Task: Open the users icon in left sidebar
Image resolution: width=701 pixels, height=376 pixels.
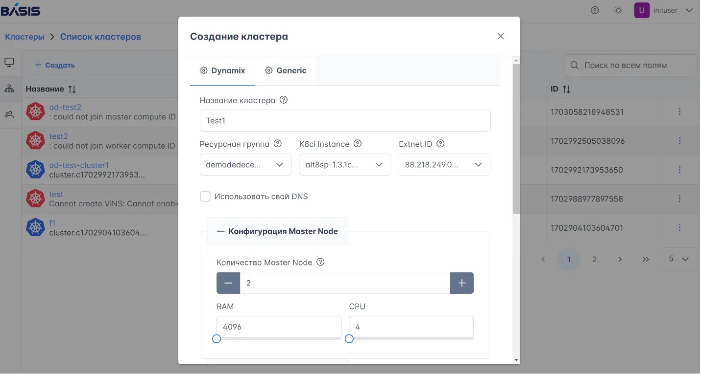Action: (9, 115)
